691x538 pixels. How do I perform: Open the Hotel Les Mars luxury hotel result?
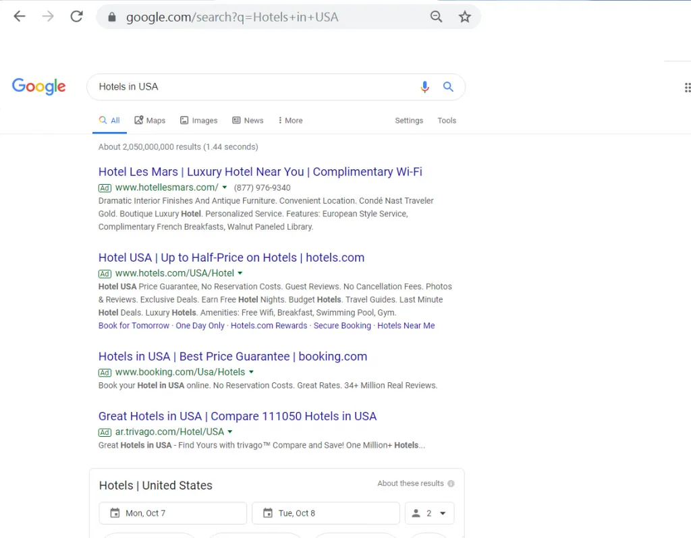tap(260, 172)
